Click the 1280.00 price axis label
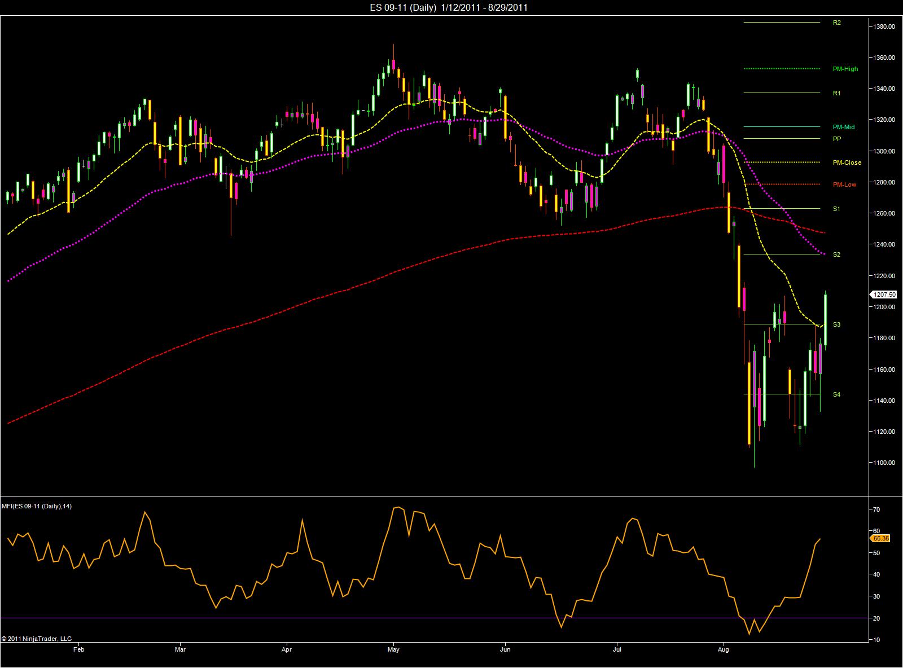 coord(885,182)
